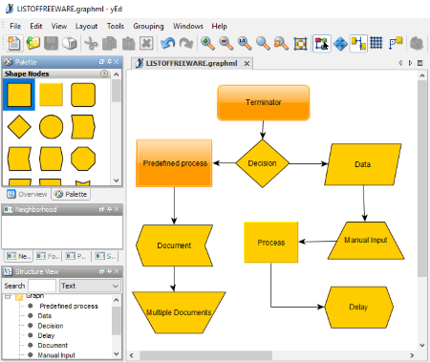430x362 pixels.
Task: Click the canvas vertical scrollbar
Action: (x=422, y=179)
